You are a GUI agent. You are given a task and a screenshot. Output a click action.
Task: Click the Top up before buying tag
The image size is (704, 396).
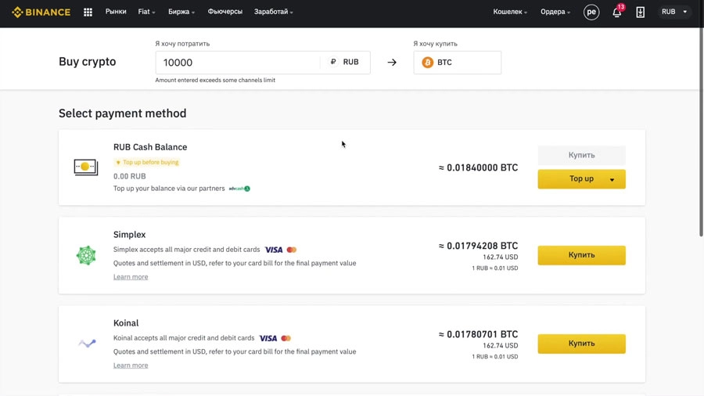[147, 162]
